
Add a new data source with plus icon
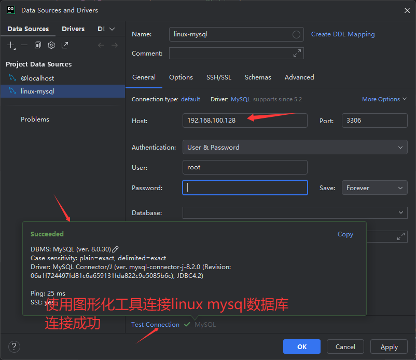click(11, 45)
